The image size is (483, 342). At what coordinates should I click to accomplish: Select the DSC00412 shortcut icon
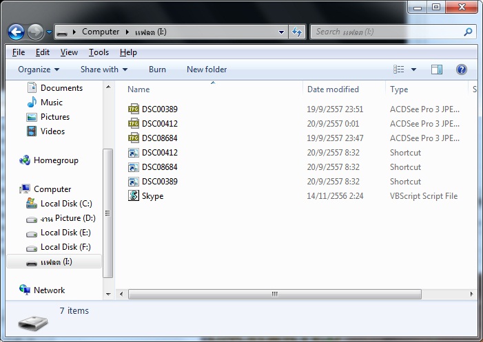pos(134,152)
